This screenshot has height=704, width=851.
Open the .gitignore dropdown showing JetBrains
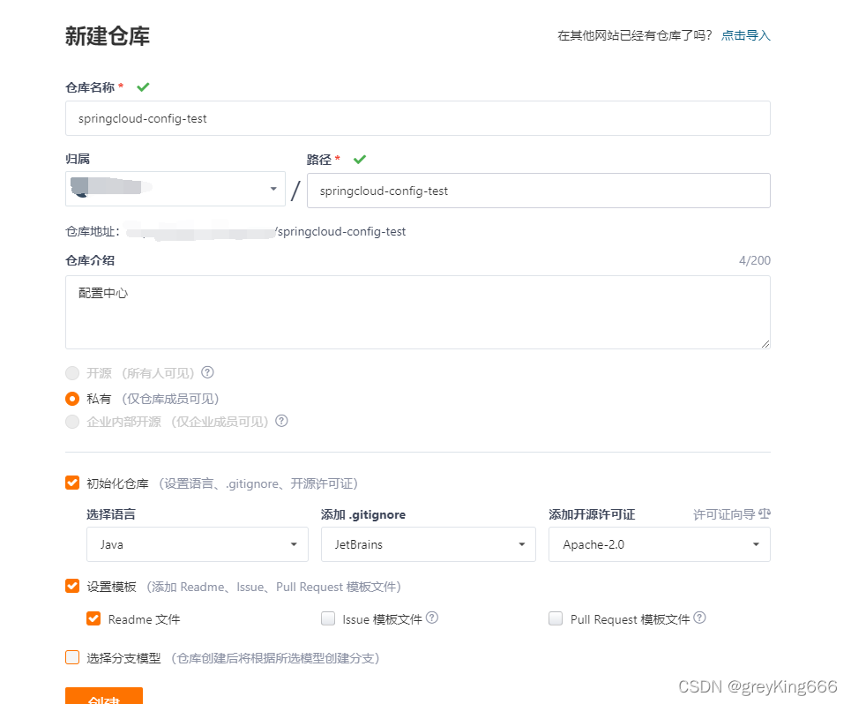tap(429, 543)
